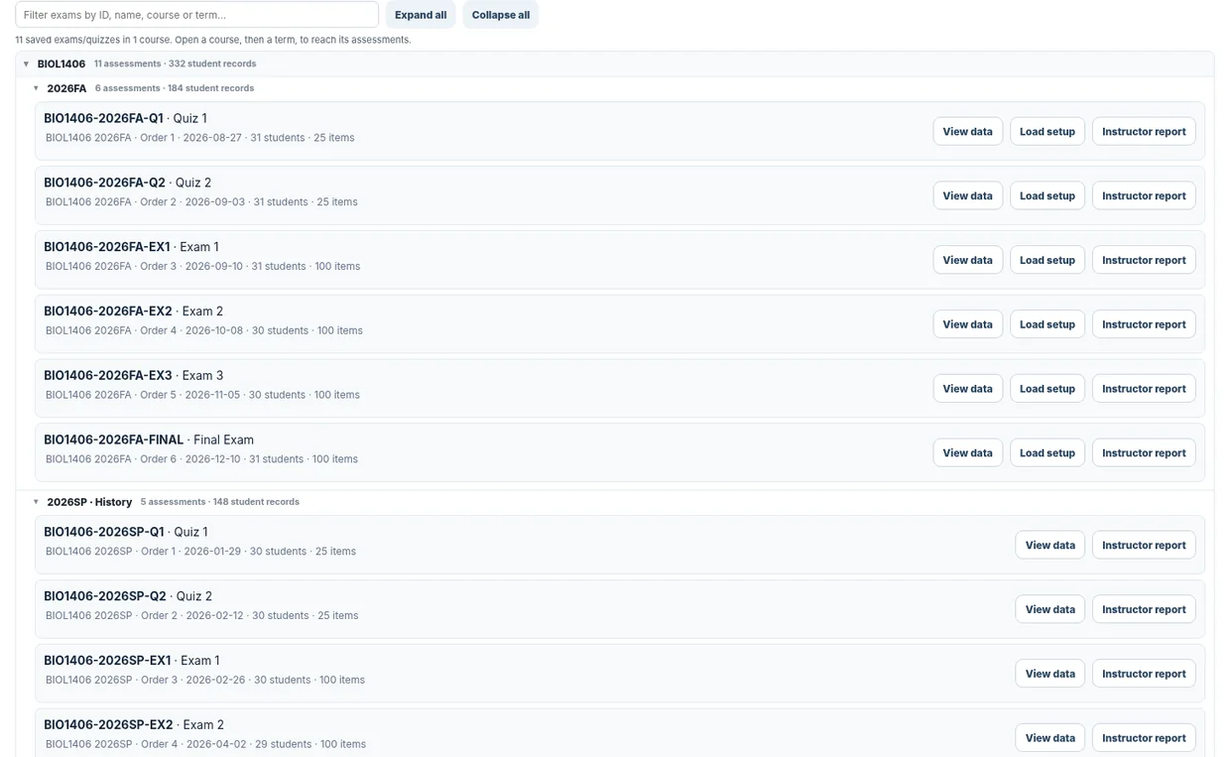The height and width of the screenshot is (757, 1230).
Task: Load setup for BIO1406-2026FA-Q2
Action: (1047, 196)
